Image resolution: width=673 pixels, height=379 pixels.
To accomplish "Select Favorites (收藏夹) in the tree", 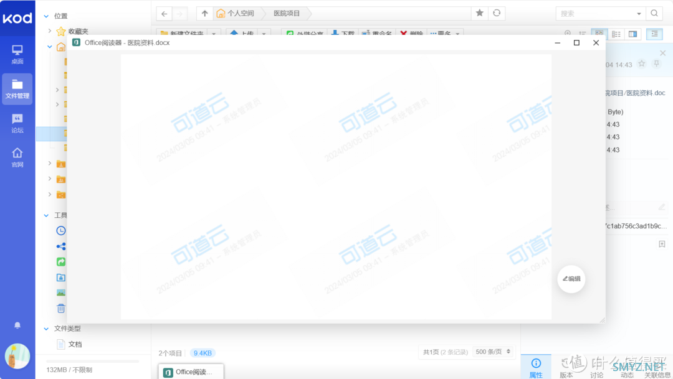I will (78, 31).
